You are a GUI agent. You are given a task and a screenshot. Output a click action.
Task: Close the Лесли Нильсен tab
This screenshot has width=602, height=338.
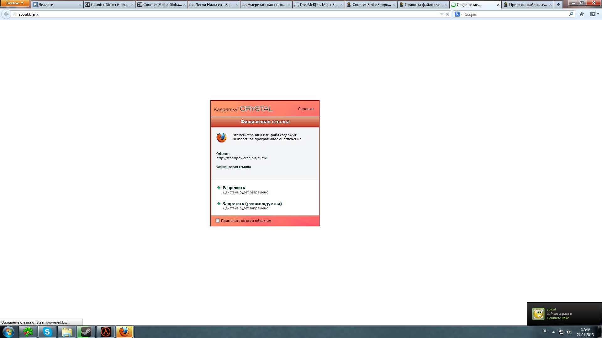coord(236,5)
